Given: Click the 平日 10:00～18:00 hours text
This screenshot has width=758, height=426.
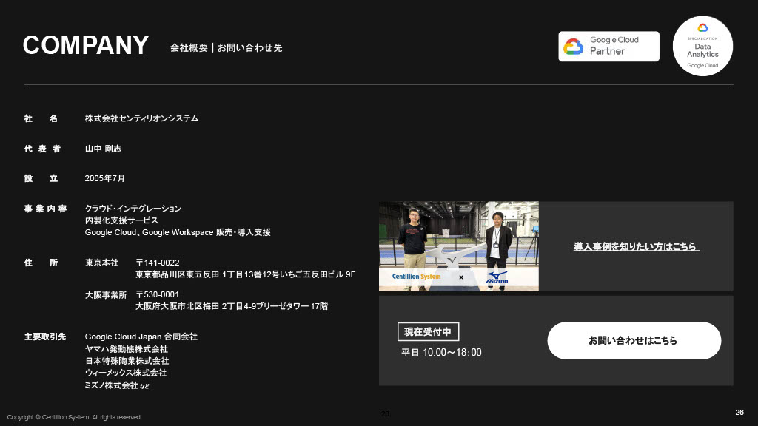Looking at the screenshot, I should tap(441, 353).
